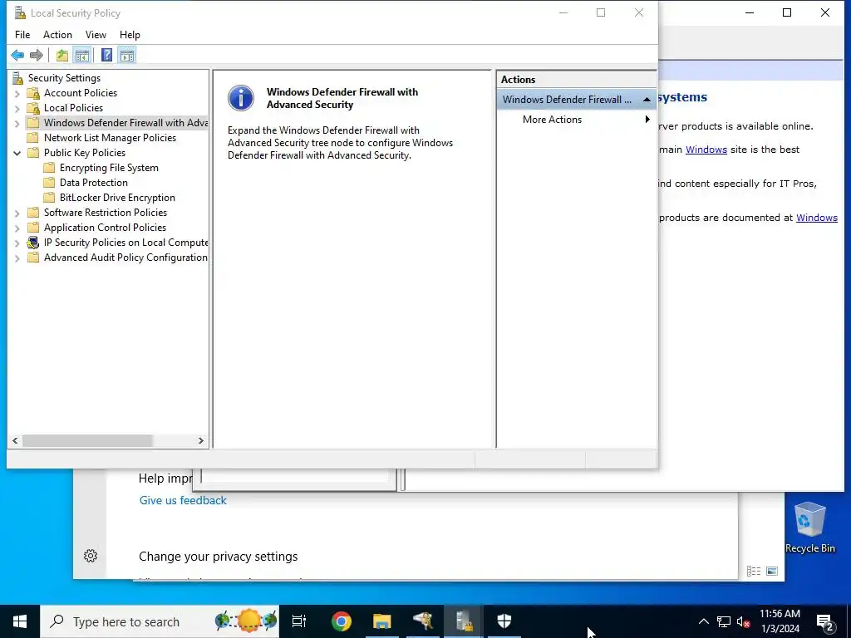Click the Security Settings root icon
Viewport: 851px width, 638px height.
click(18, 78)
